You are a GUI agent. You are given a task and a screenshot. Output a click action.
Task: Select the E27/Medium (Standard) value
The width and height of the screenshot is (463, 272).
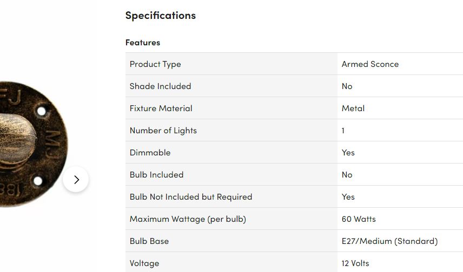[x=389, y=241]
